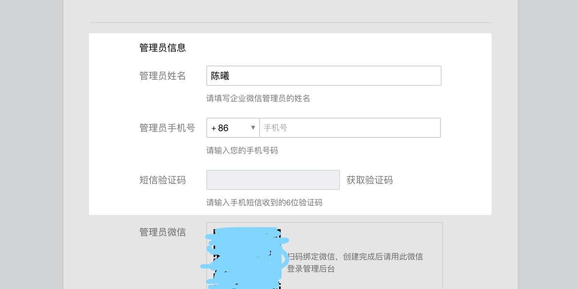This screenshot has height=289, width=578.
Task: Click the 管理员信息 section heading
Action: point(162,48)
